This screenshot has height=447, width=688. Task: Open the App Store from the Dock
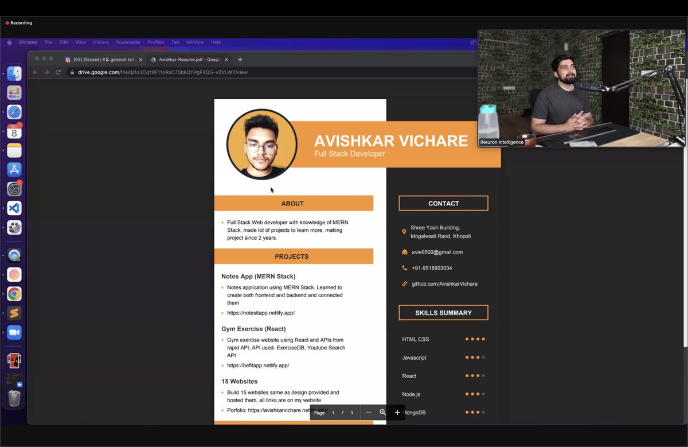click(14, 169)
